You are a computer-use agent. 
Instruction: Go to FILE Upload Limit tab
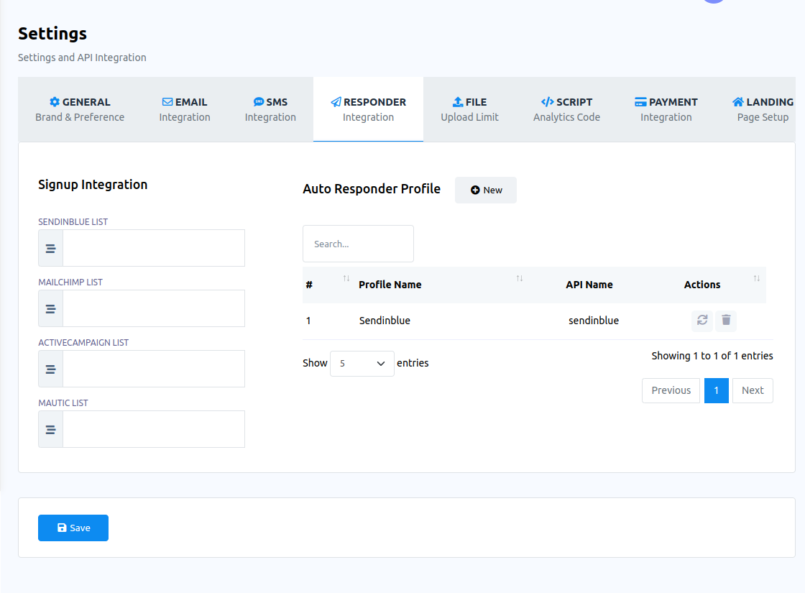click(x=470, y=109)
